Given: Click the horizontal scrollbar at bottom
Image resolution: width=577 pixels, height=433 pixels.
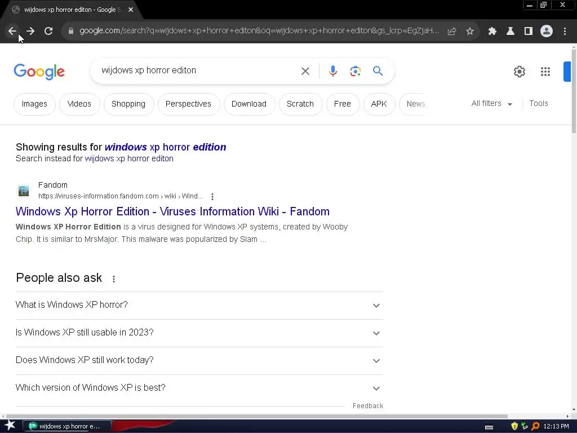Looking at the screenshot, I should pos(256,416).
